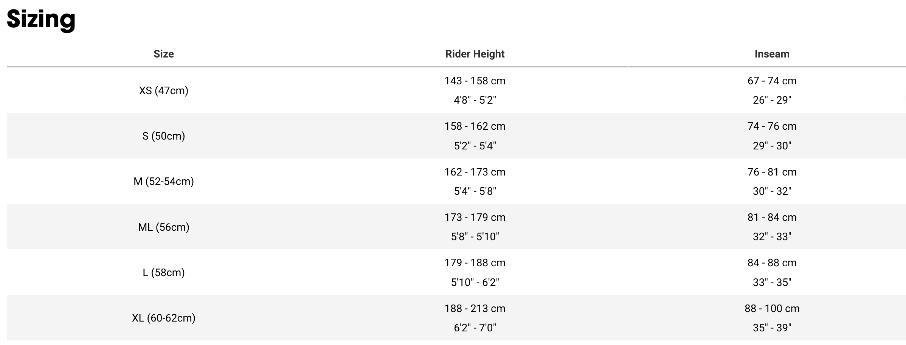This screenshot has height=345, width=906.
Task: Click the S (50cm) size cell
Action: (164, 136)
